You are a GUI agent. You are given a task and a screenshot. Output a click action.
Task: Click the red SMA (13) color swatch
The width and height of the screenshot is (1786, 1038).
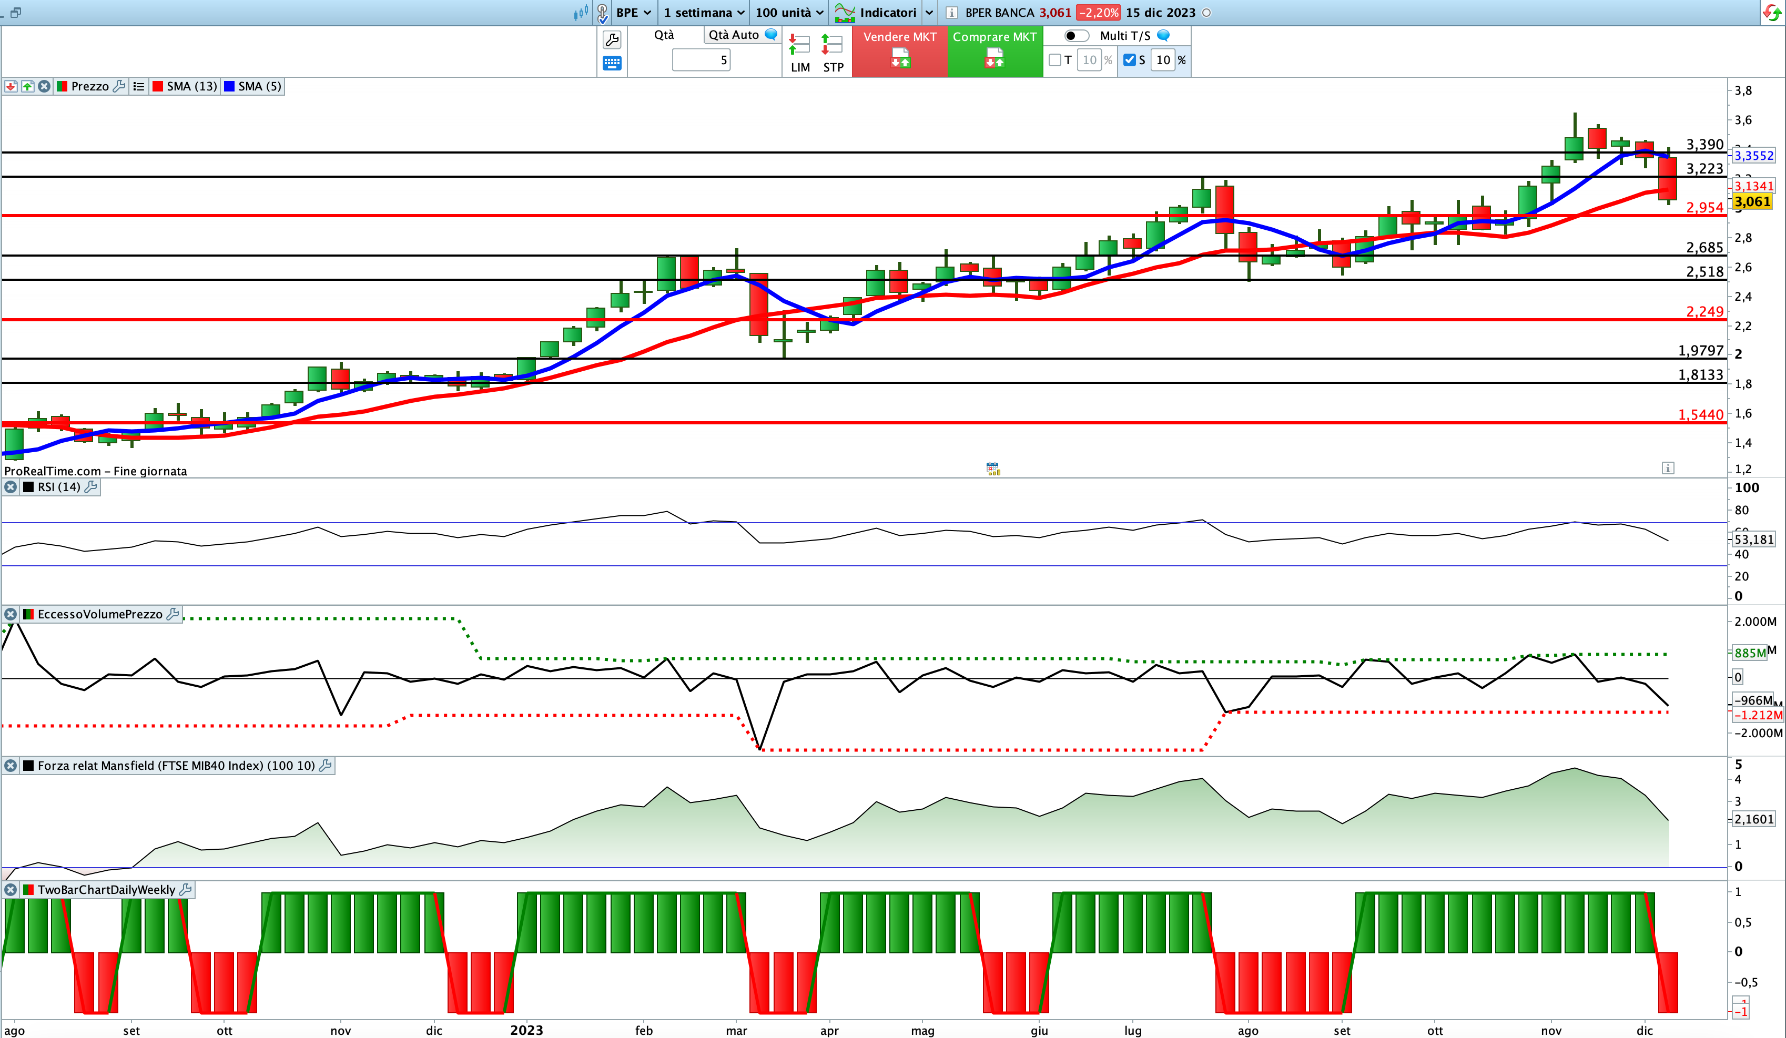158,86
